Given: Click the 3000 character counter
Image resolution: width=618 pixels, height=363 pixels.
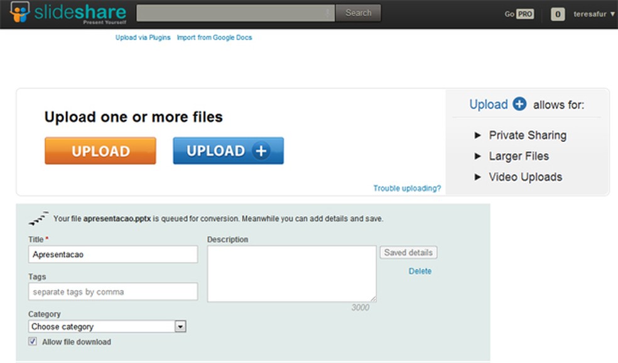Looking at the screenshot, I should [360, 308].
